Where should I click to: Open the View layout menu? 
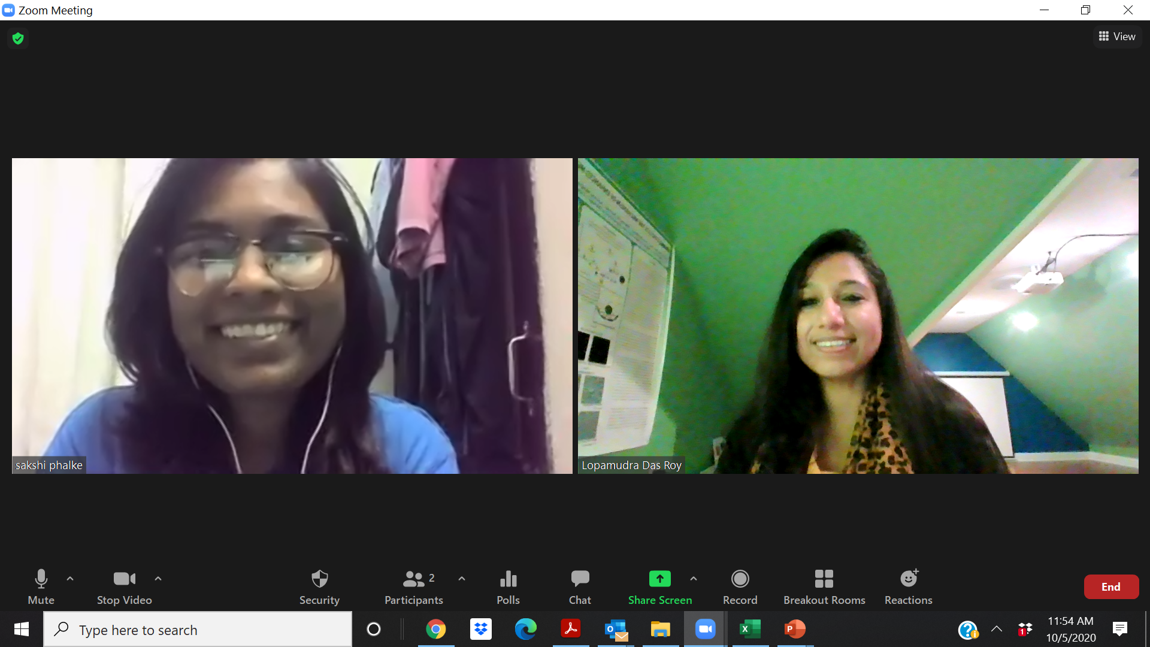tap(1117, 36)
